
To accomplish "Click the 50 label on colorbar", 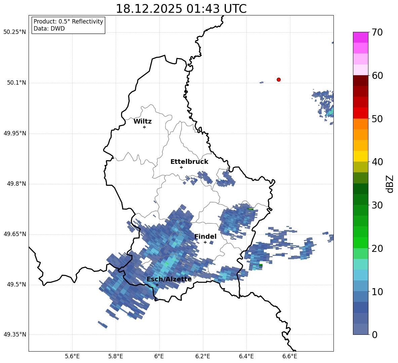I will tap(377, 119).
